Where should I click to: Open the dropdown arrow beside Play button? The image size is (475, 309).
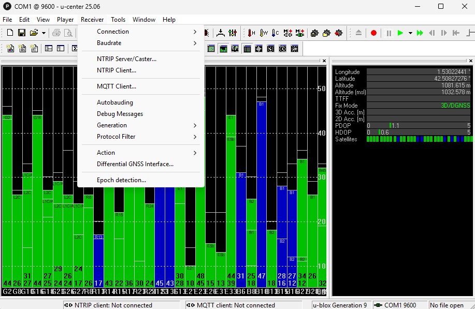[x=410, y=33]
